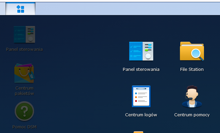Click the "File Station" label text

pyautogui.click(x=192, y=70)
